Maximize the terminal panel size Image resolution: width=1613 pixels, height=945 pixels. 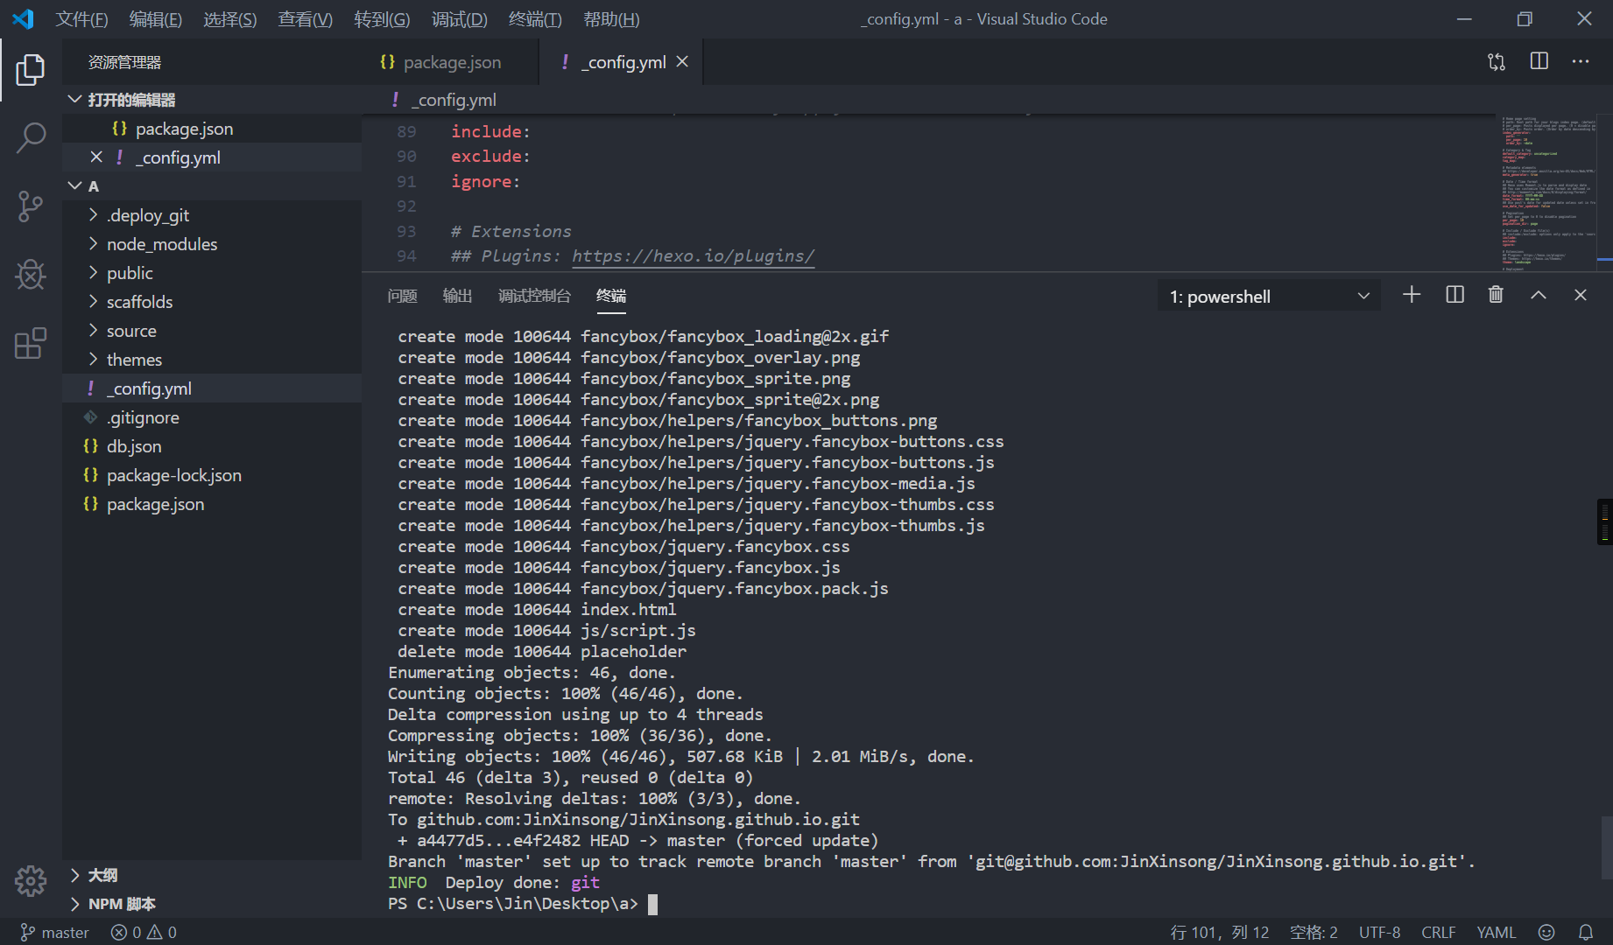pos(1538,295)
